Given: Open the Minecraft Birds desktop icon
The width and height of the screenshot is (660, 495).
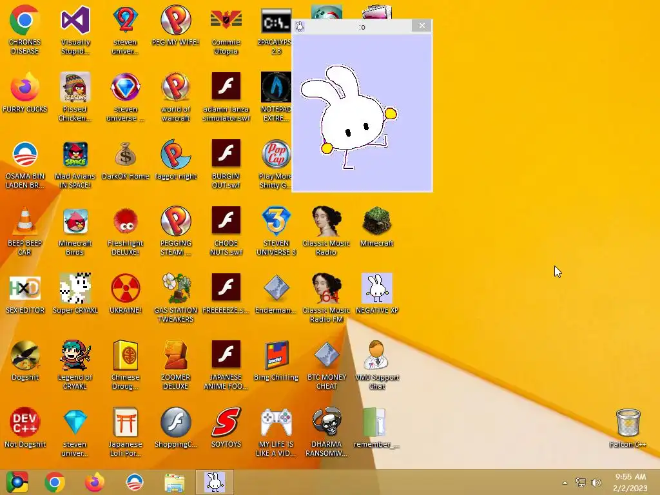Looking at the screenshot, I should (x=75, y=222).
